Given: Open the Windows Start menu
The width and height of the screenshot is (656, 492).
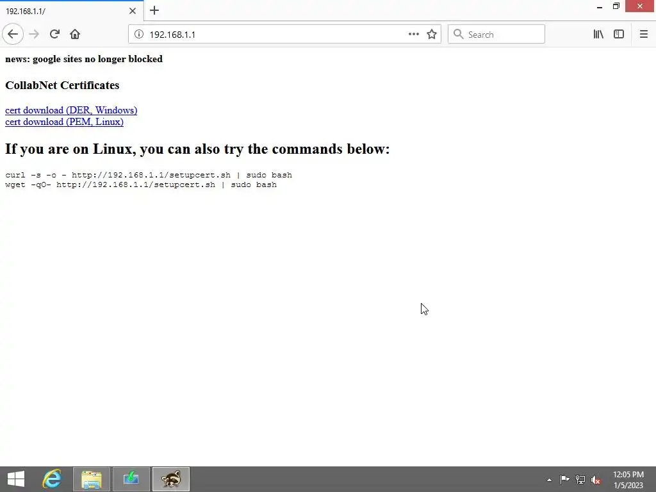Looking at the screenshot, I should point(16,479).
